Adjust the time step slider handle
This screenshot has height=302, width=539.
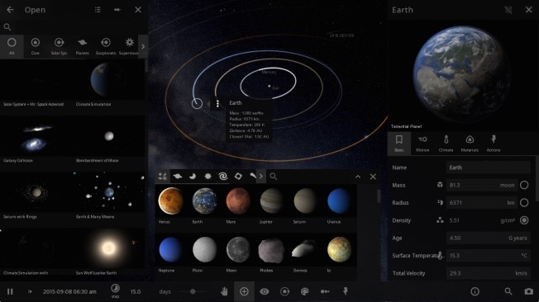[x=193, y=291]
